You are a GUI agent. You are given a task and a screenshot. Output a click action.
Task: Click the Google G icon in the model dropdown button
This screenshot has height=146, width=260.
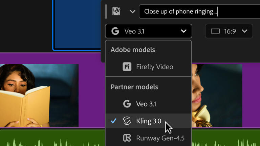click(115, 31)
